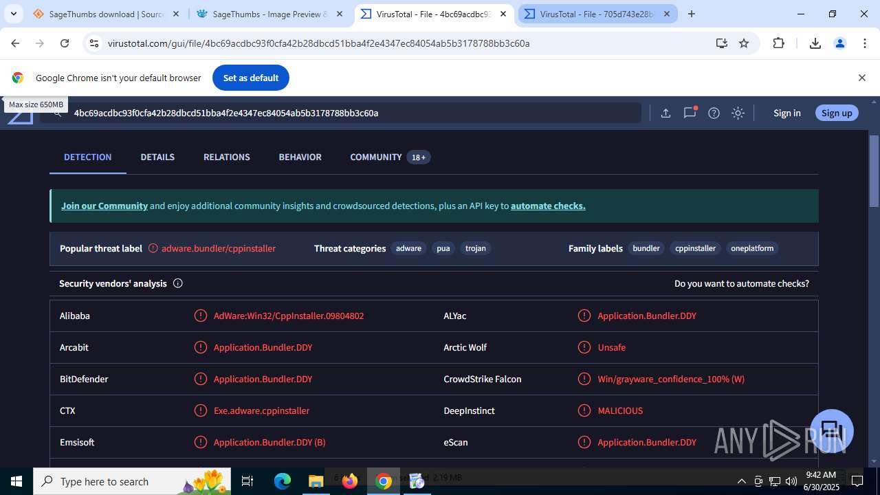Click Arctic Wolf Unsafe result
Image resolution: width=880 pixels, height=495 pixels.
point(612,347)
